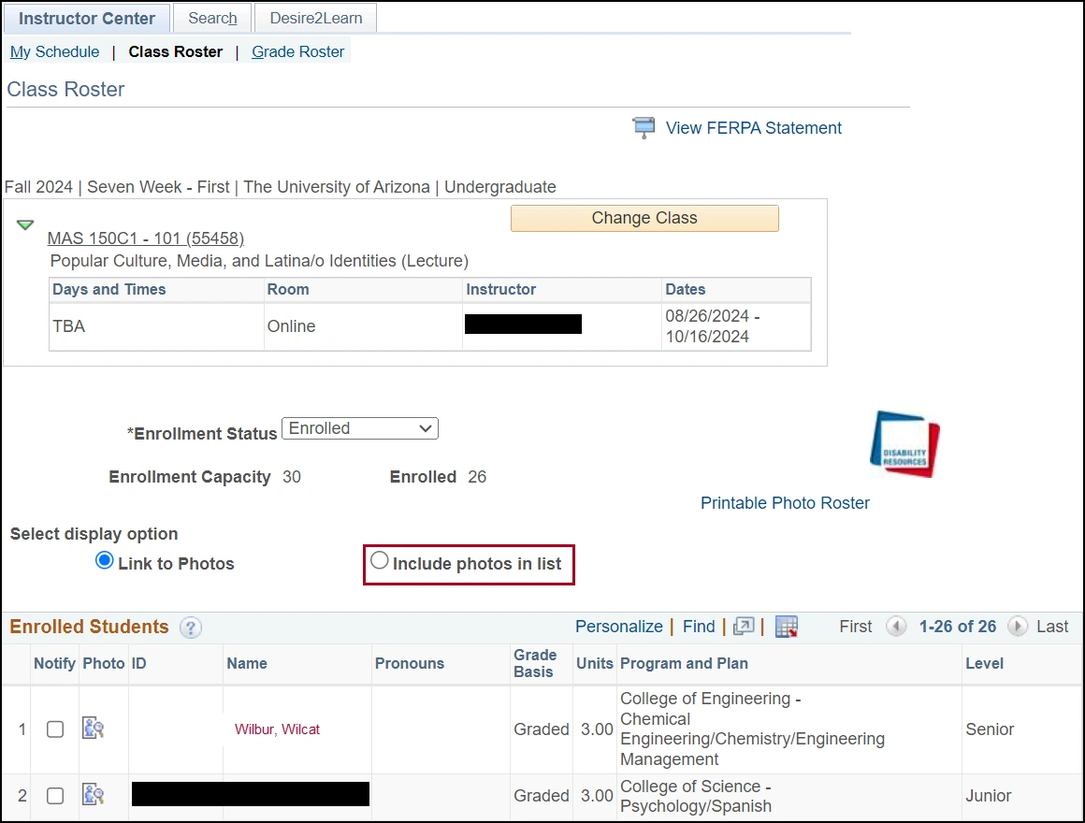Click the First page link
This screenshot has height=823, width=1085.
coord(855,627)
